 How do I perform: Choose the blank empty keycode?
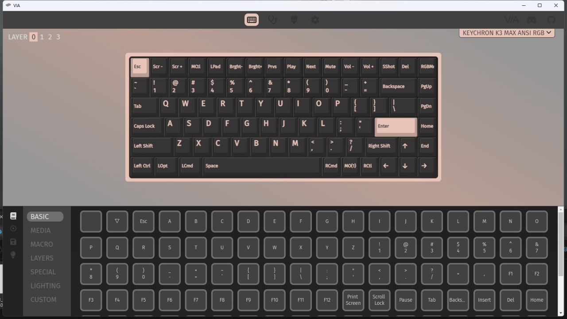tap(91, 221)
